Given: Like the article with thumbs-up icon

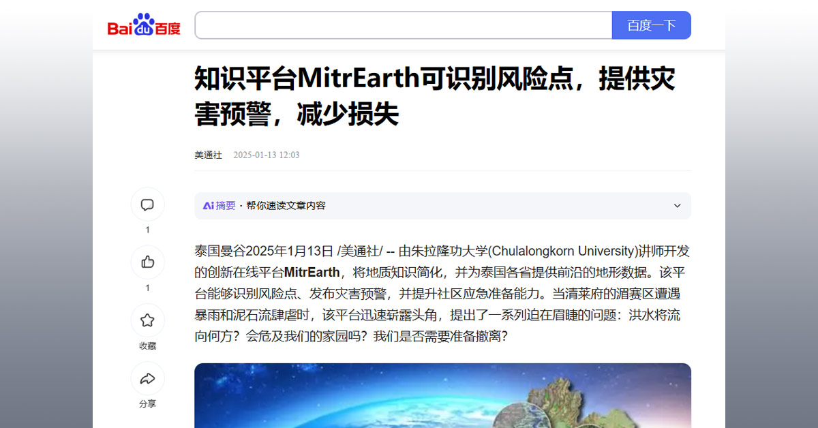Looking at the screenshot, I should (x=147, y=262).
